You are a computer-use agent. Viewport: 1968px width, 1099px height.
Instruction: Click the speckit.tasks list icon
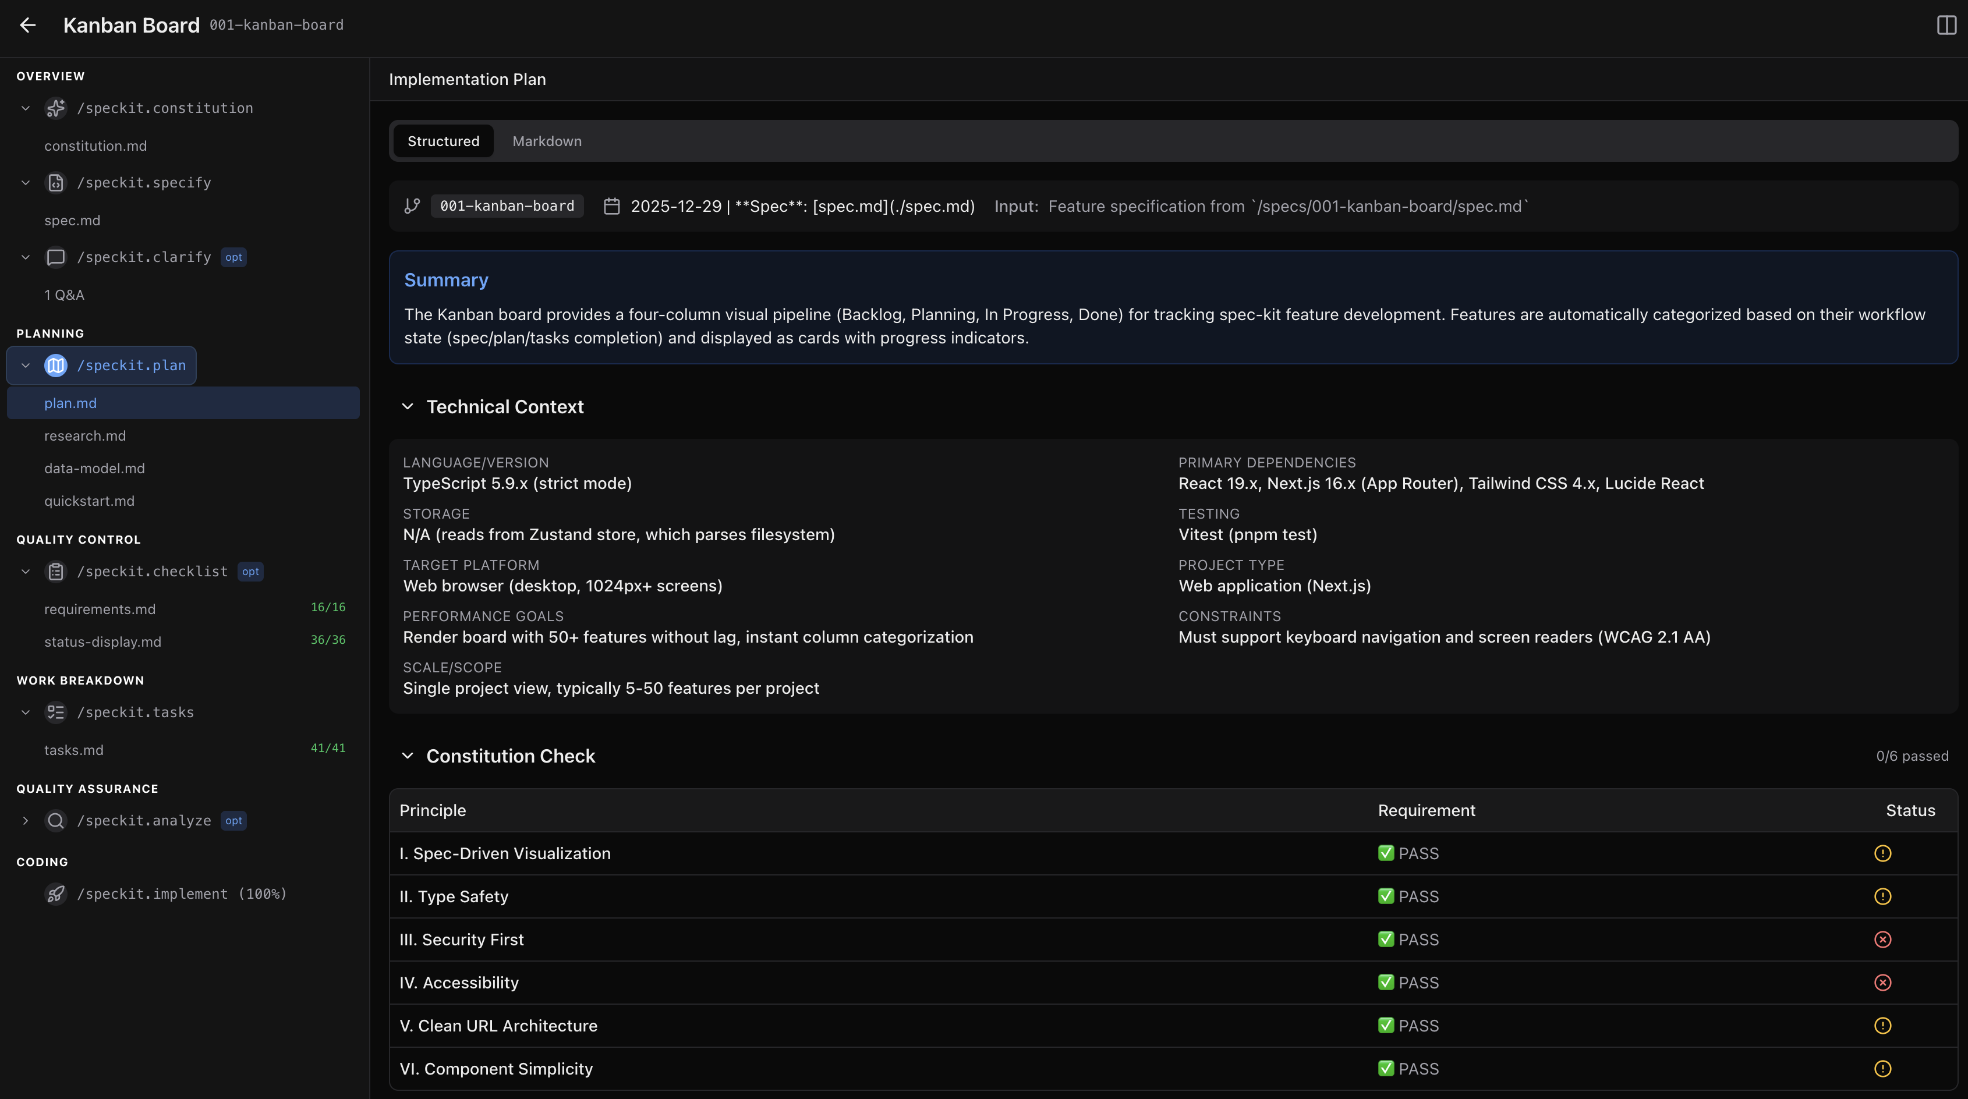(x=56, y=712)
